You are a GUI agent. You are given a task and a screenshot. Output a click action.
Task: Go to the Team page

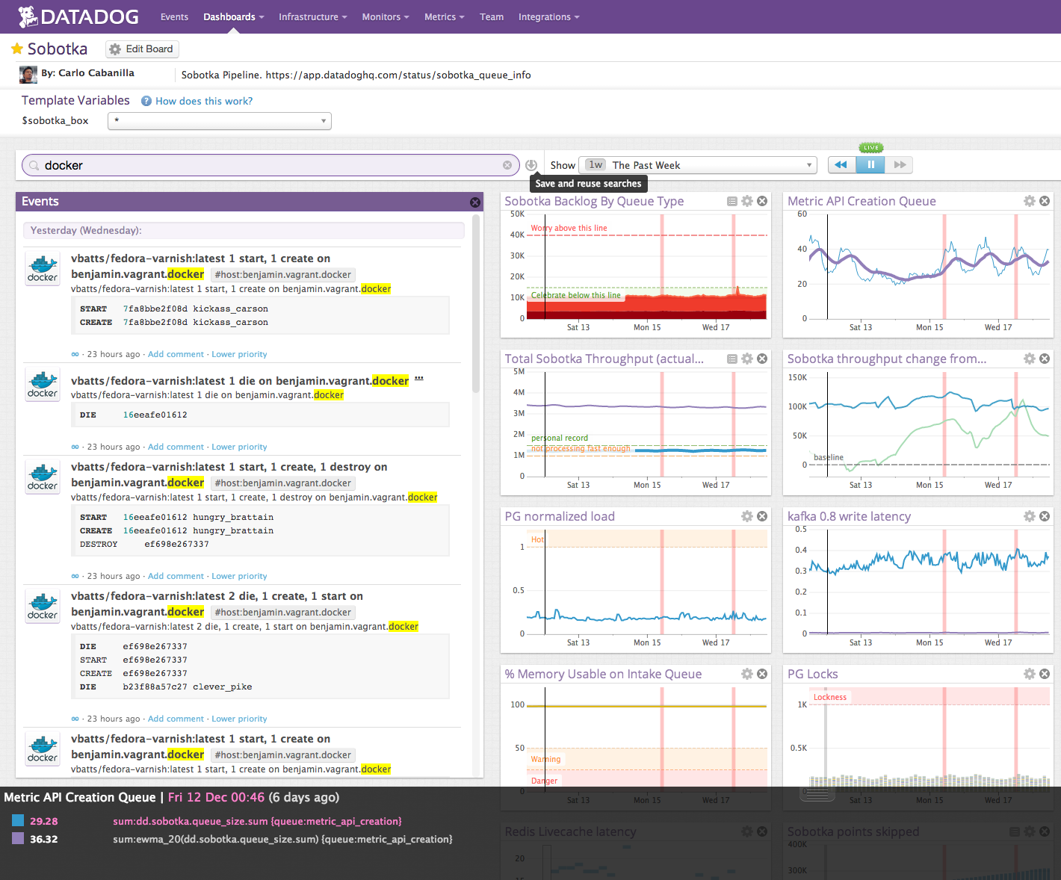click(491, 17)
